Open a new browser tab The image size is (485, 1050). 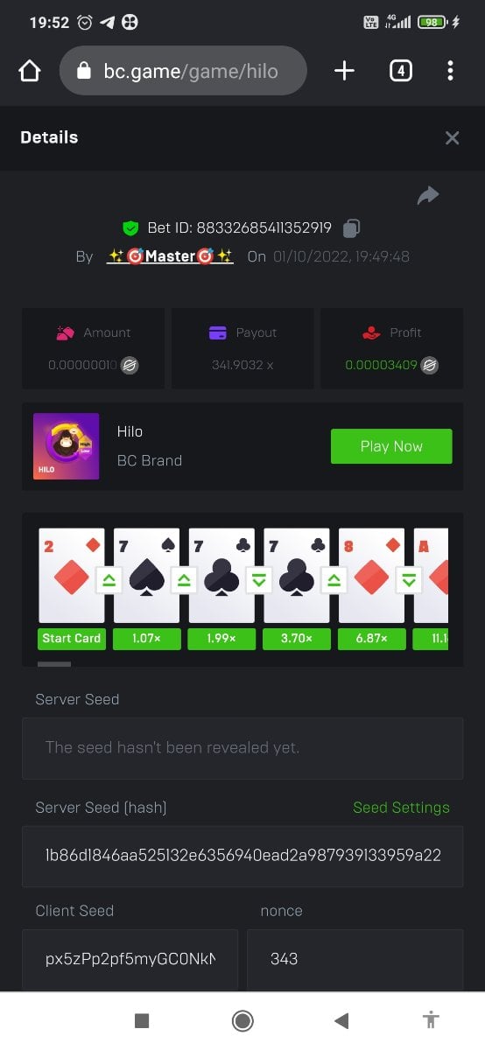(345, 71)
